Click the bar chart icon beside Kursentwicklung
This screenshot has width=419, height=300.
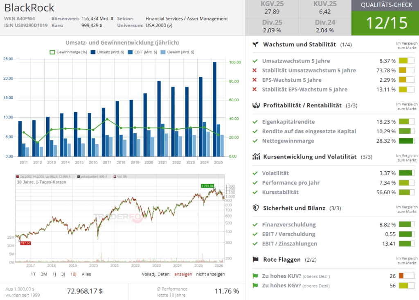(x=256, y=157)
